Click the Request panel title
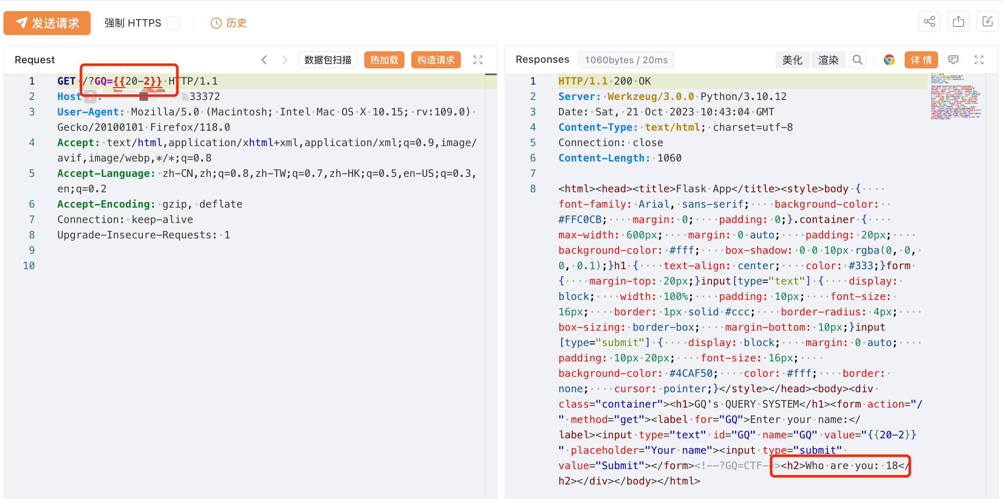1003x499 pixels. [35, 60]
